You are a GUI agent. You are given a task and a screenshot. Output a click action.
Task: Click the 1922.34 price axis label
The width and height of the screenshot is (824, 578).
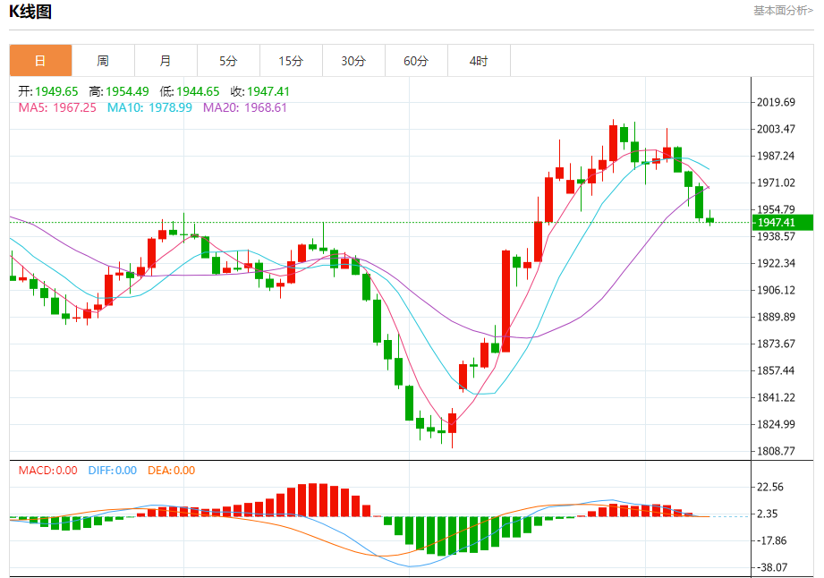point(776,263)
